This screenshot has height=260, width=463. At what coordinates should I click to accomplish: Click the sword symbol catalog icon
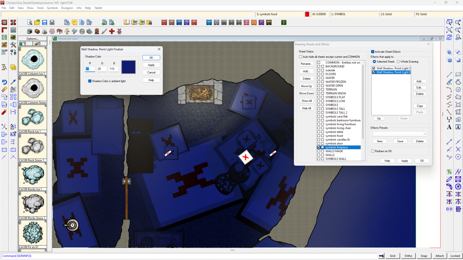[104, 31]
